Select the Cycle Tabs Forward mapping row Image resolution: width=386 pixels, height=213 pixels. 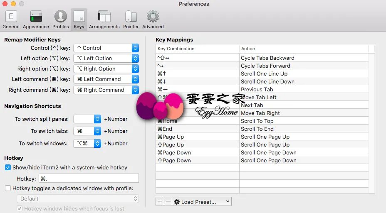tap(262, 66)
